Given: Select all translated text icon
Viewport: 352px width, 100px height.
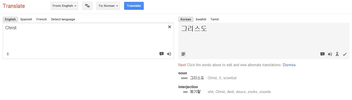Looking at the screenshot, I should pyautogui.click(x=183, y=54).
